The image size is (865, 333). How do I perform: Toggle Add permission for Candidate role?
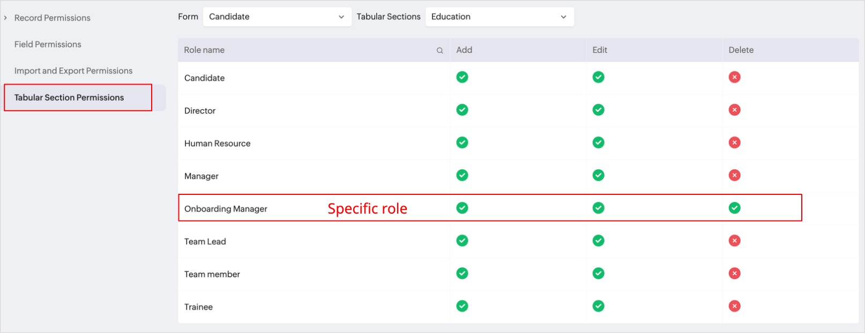click(462, 77)
